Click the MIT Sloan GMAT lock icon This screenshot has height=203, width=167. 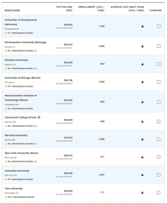click(142, 102)
